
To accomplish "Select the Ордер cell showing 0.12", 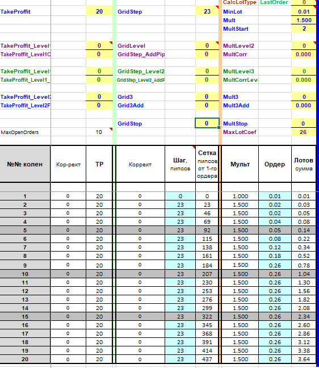I will [275, 248].
